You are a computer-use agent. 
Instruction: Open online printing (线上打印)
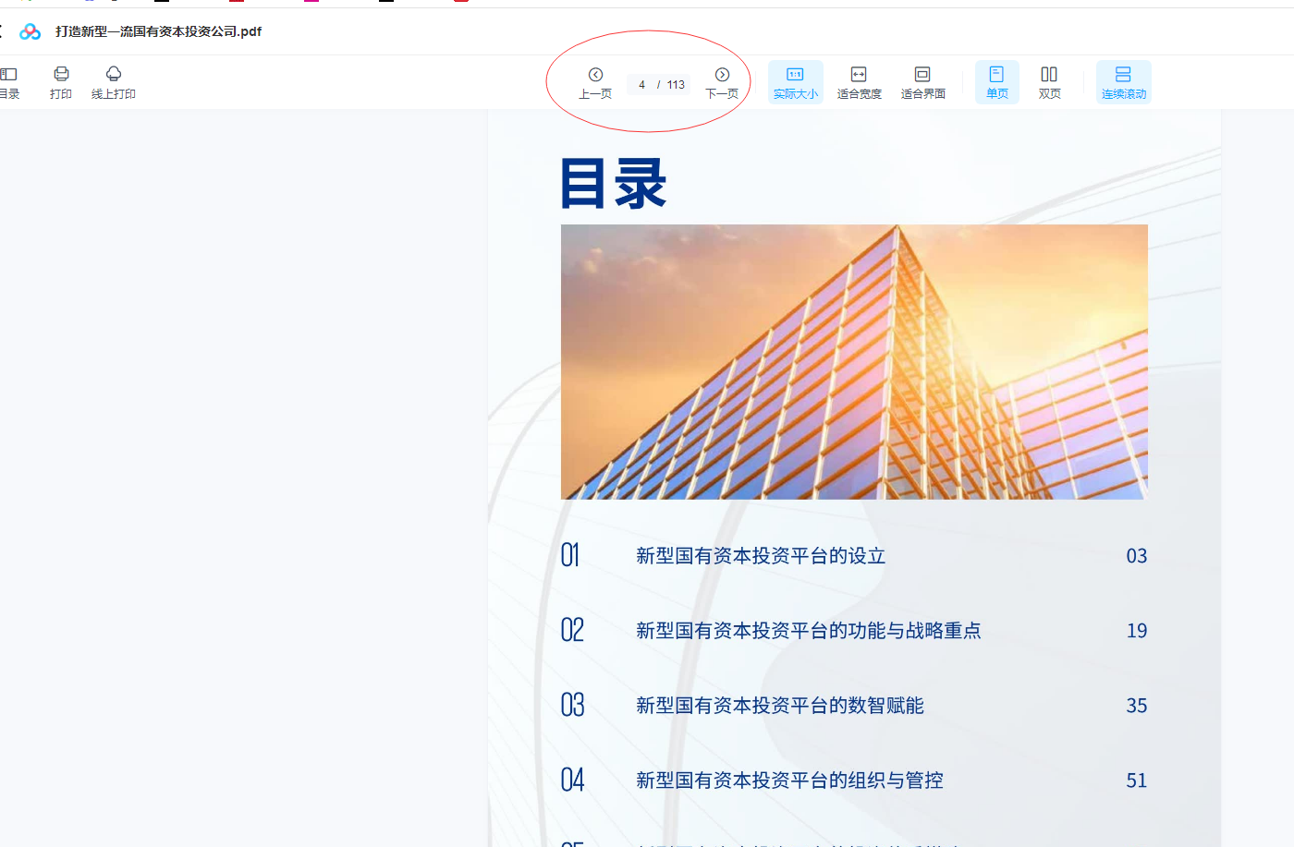click(x=114, y=81)
